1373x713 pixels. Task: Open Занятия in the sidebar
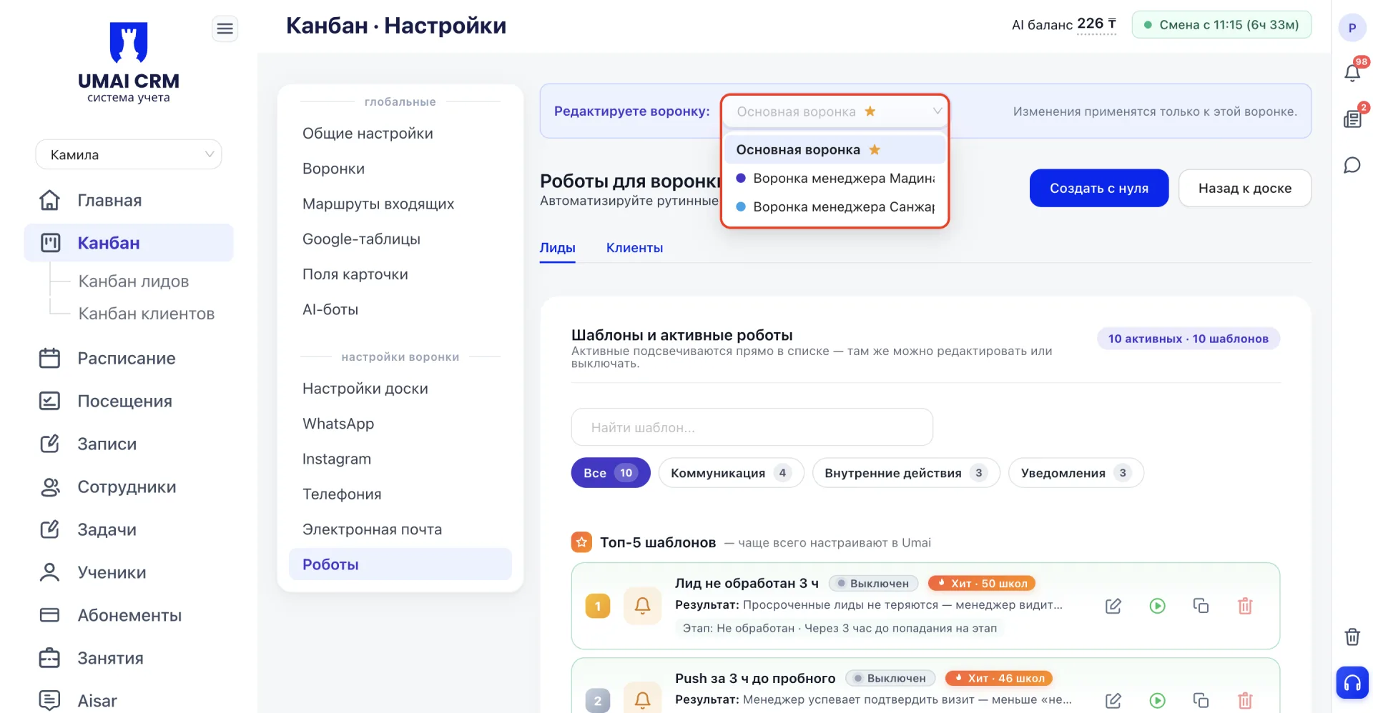tap(129, 658)
